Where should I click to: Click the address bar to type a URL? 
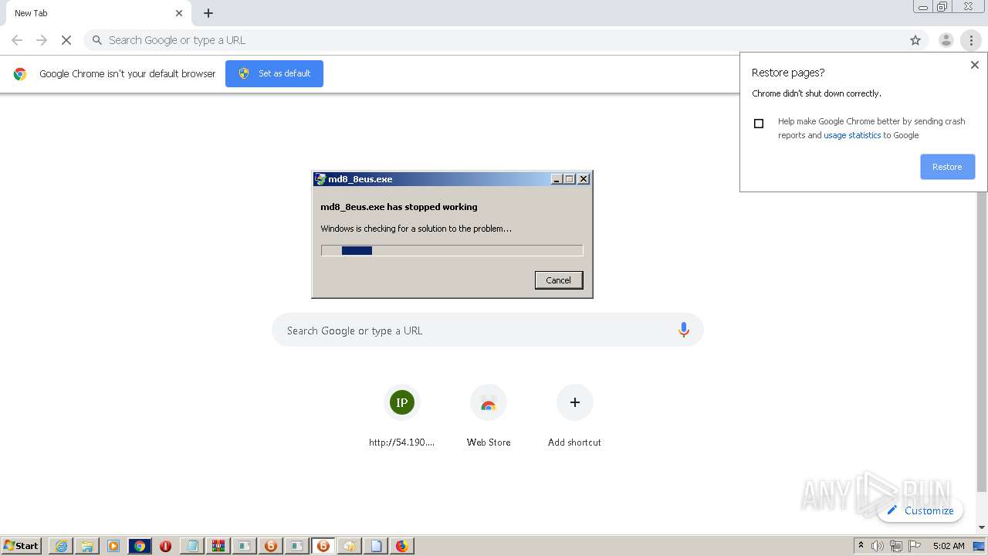click(x=506, y=40)
